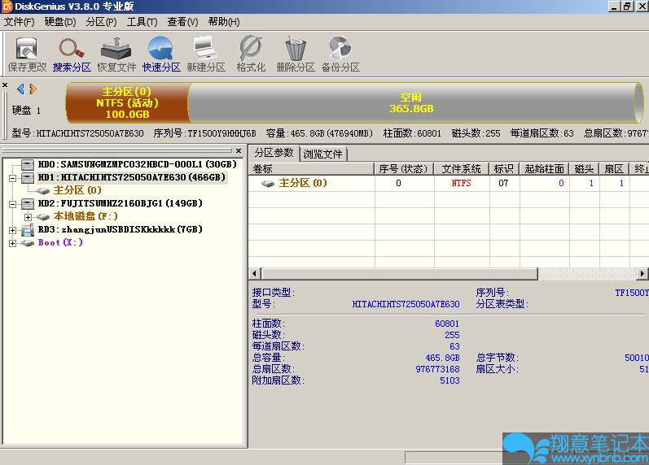Click the horizontal scrollbar thumb of partition table

pyautogui.click(x=400, y=274)
